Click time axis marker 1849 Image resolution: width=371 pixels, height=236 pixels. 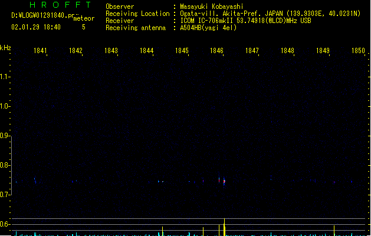point(323,51)
